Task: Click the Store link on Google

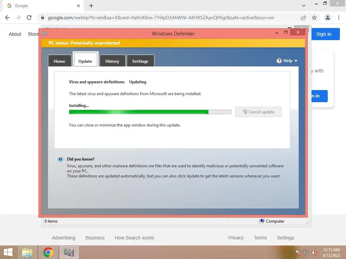Action: click(x=33, y=34)
